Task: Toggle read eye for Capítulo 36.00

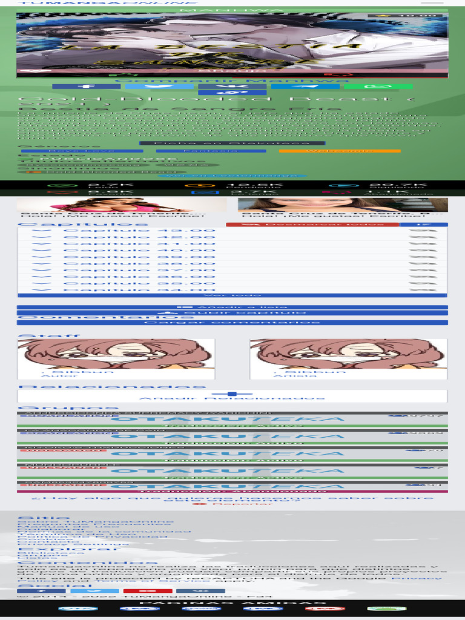Action: 423,277
